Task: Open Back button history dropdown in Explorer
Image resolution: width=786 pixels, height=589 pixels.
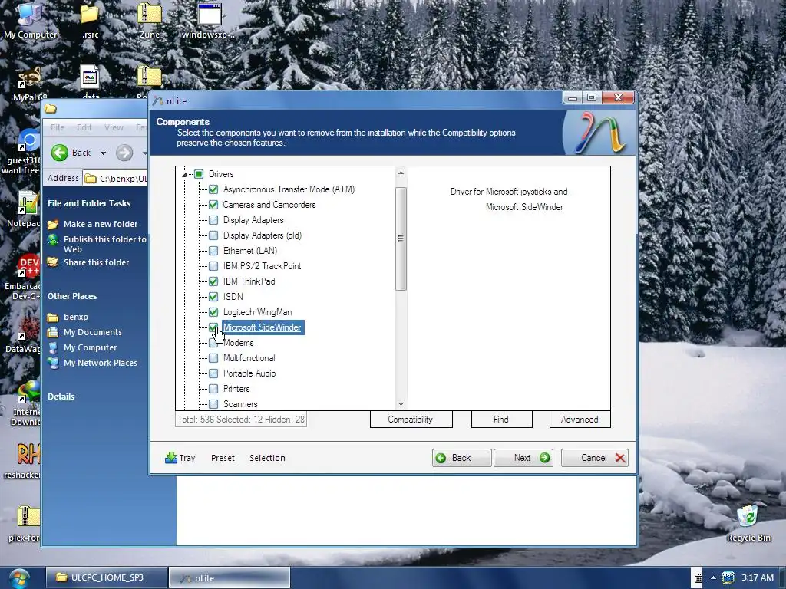Action: coord(103,153)
